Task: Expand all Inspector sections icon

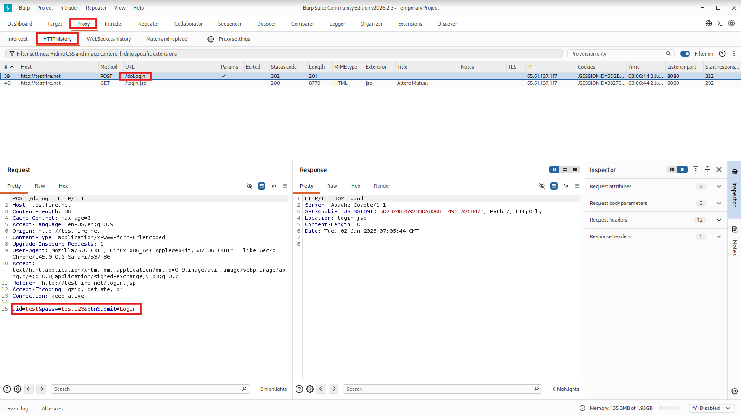Action: point(696,170)
